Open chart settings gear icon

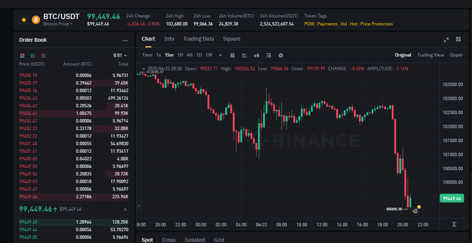tap(281, 55)
